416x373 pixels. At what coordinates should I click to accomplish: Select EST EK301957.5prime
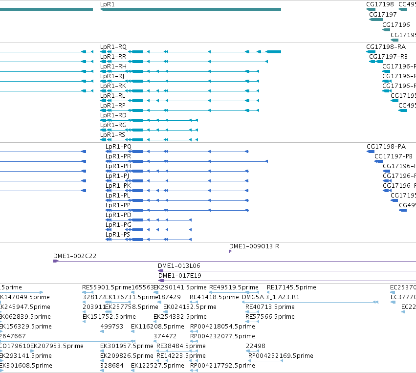pyautogui.click(x=127, y=346)
